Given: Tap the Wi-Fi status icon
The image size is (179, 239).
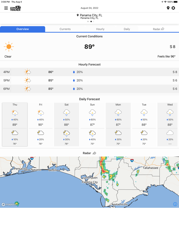Looking at the screenshot, I should pos(165,2).
